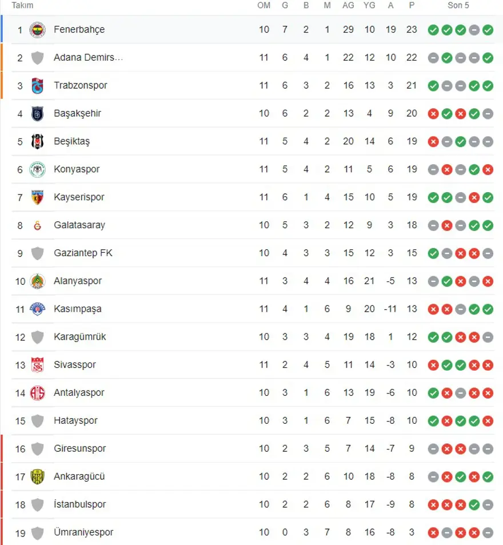Click the Kayserispor club badge
503x545 pixels.
point(37,197)
